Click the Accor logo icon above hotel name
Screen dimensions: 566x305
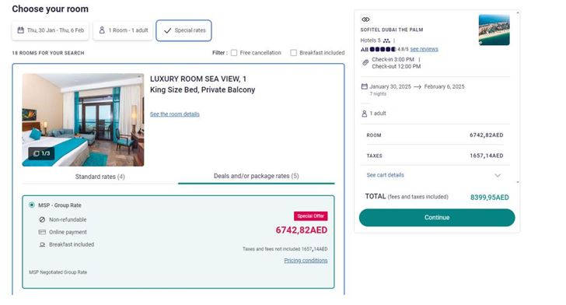(x=365, y=19)
